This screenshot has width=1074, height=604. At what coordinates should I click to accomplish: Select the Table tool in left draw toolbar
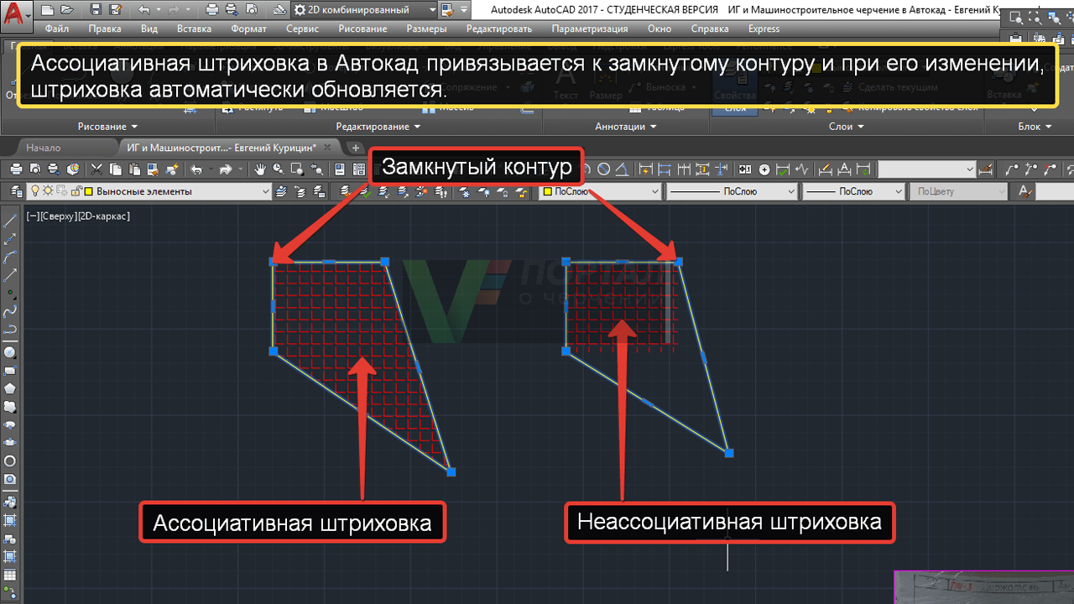pyautogui.click(x=10, y=575)
